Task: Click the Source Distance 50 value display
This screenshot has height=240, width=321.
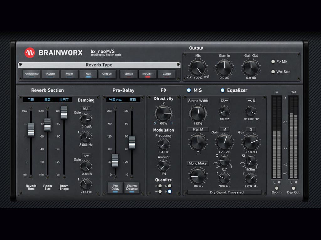Action: [x=133, y=100]
